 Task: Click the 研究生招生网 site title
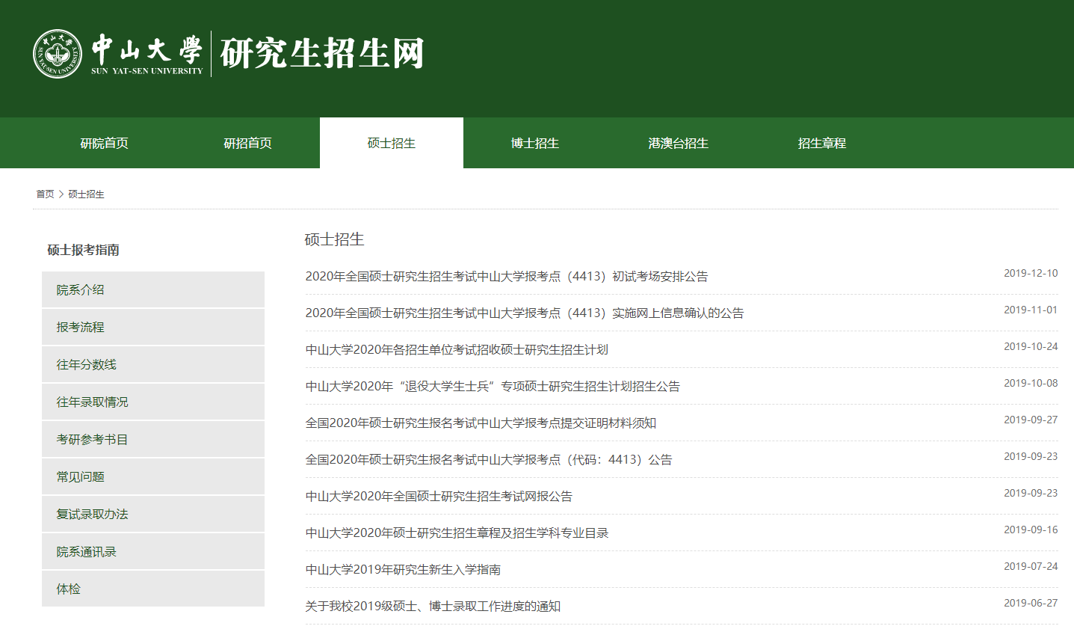pyautogui.click(x=322, y=54)
